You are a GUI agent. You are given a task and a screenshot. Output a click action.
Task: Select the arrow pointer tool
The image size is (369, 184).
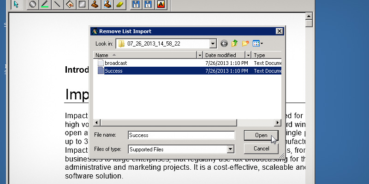(x=16, y=5)
